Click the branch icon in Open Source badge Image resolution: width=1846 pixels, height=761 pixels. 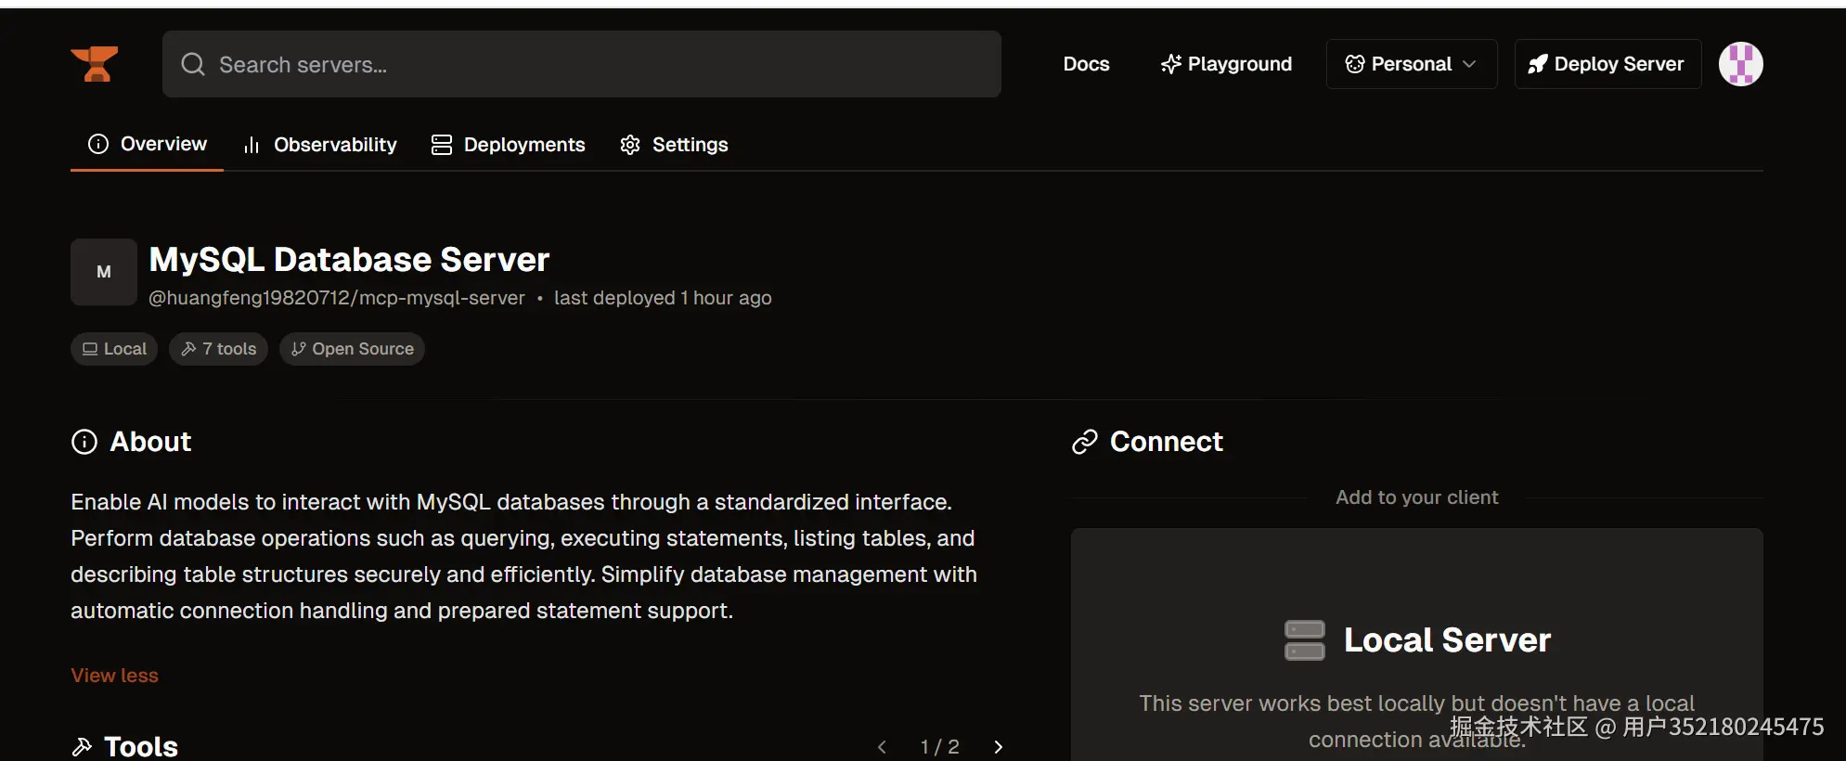pos(298,349)
